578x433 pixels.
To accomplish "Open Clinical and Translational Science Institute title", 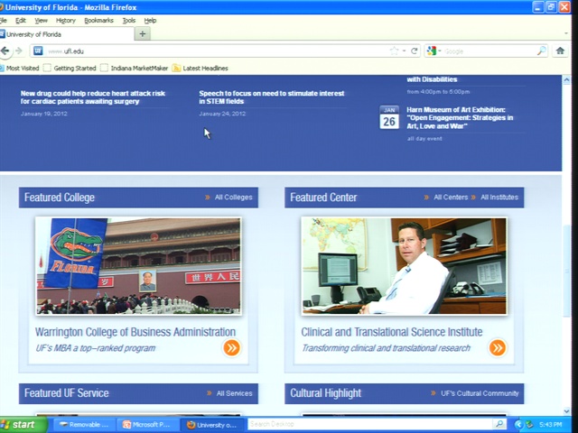I will tap(391, 332).
